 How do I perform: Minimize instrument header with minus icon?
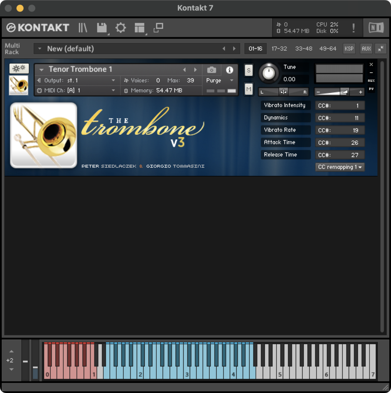tap(371, 73)
